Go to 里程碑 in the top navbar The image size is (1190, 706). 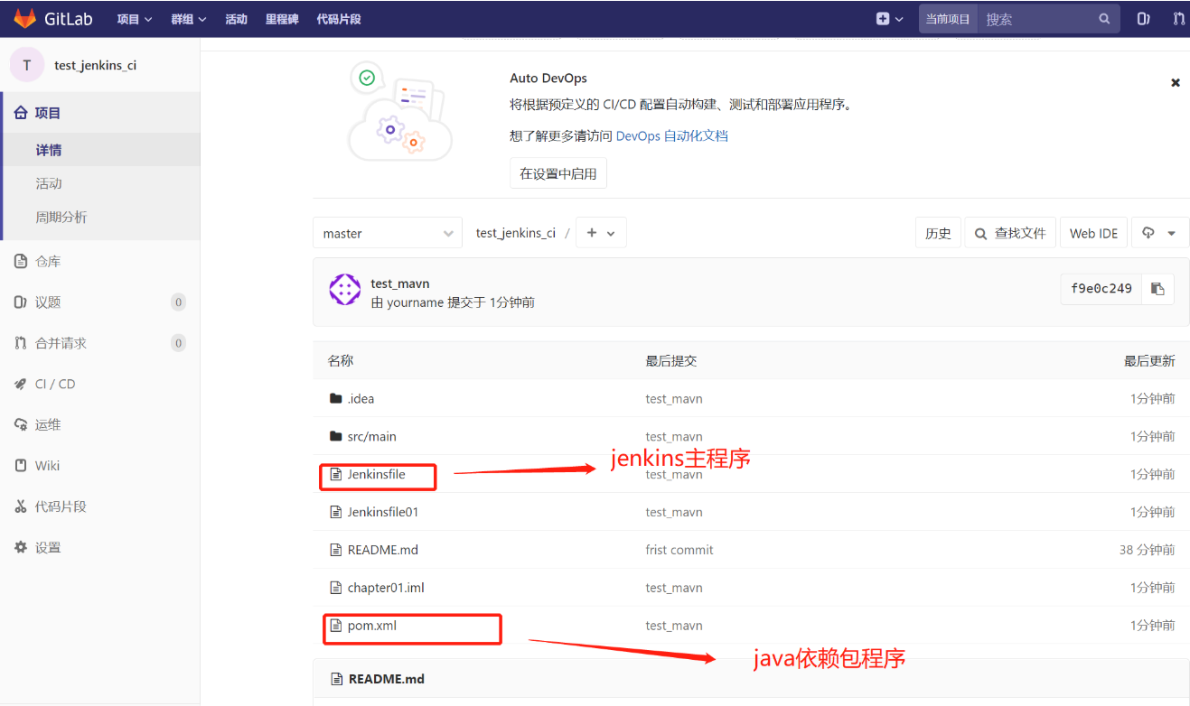(282, 19)
